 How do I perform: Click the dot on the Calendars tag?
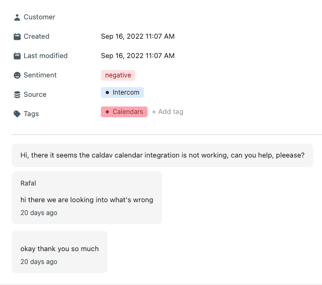tap(107, 112)
